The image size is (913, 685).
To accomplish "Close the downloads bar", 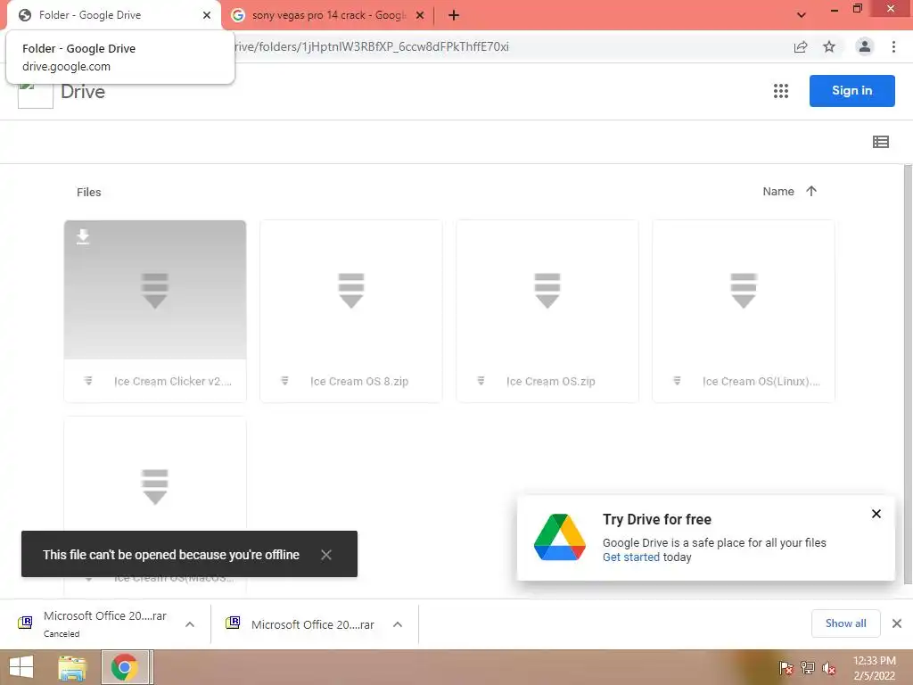I will [897, 623].
